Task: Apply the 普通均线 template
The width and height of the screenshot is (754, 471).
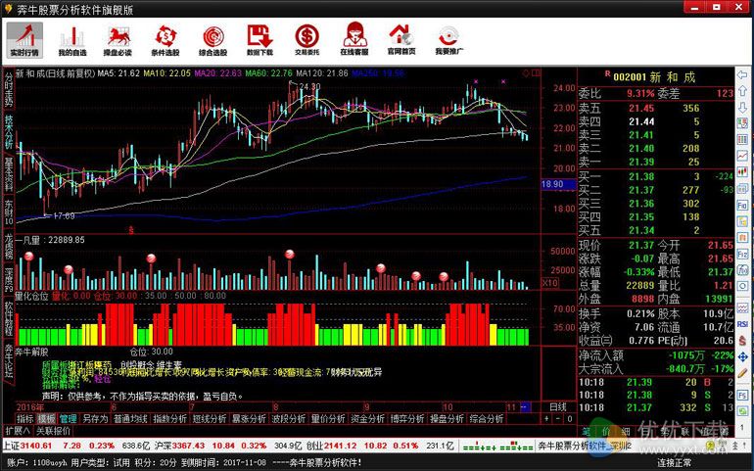Action: 131,418
